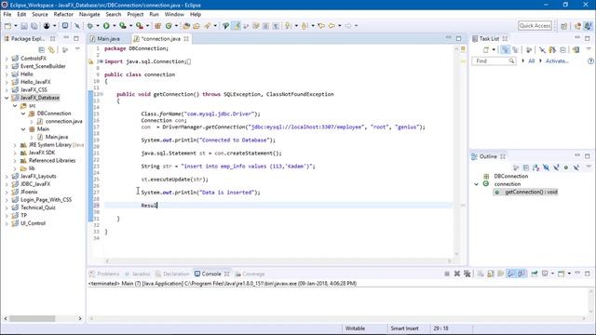Viewport: 596px width, 335px height.
Task: Collapse the DBConnection package in Package Explorer
Action: pos(23,114)
